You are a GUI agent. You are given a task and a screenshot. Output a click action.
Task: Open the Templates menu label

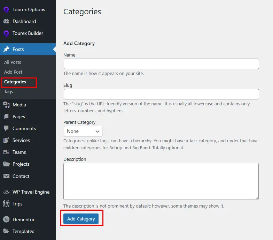click(x=23, y=231)
